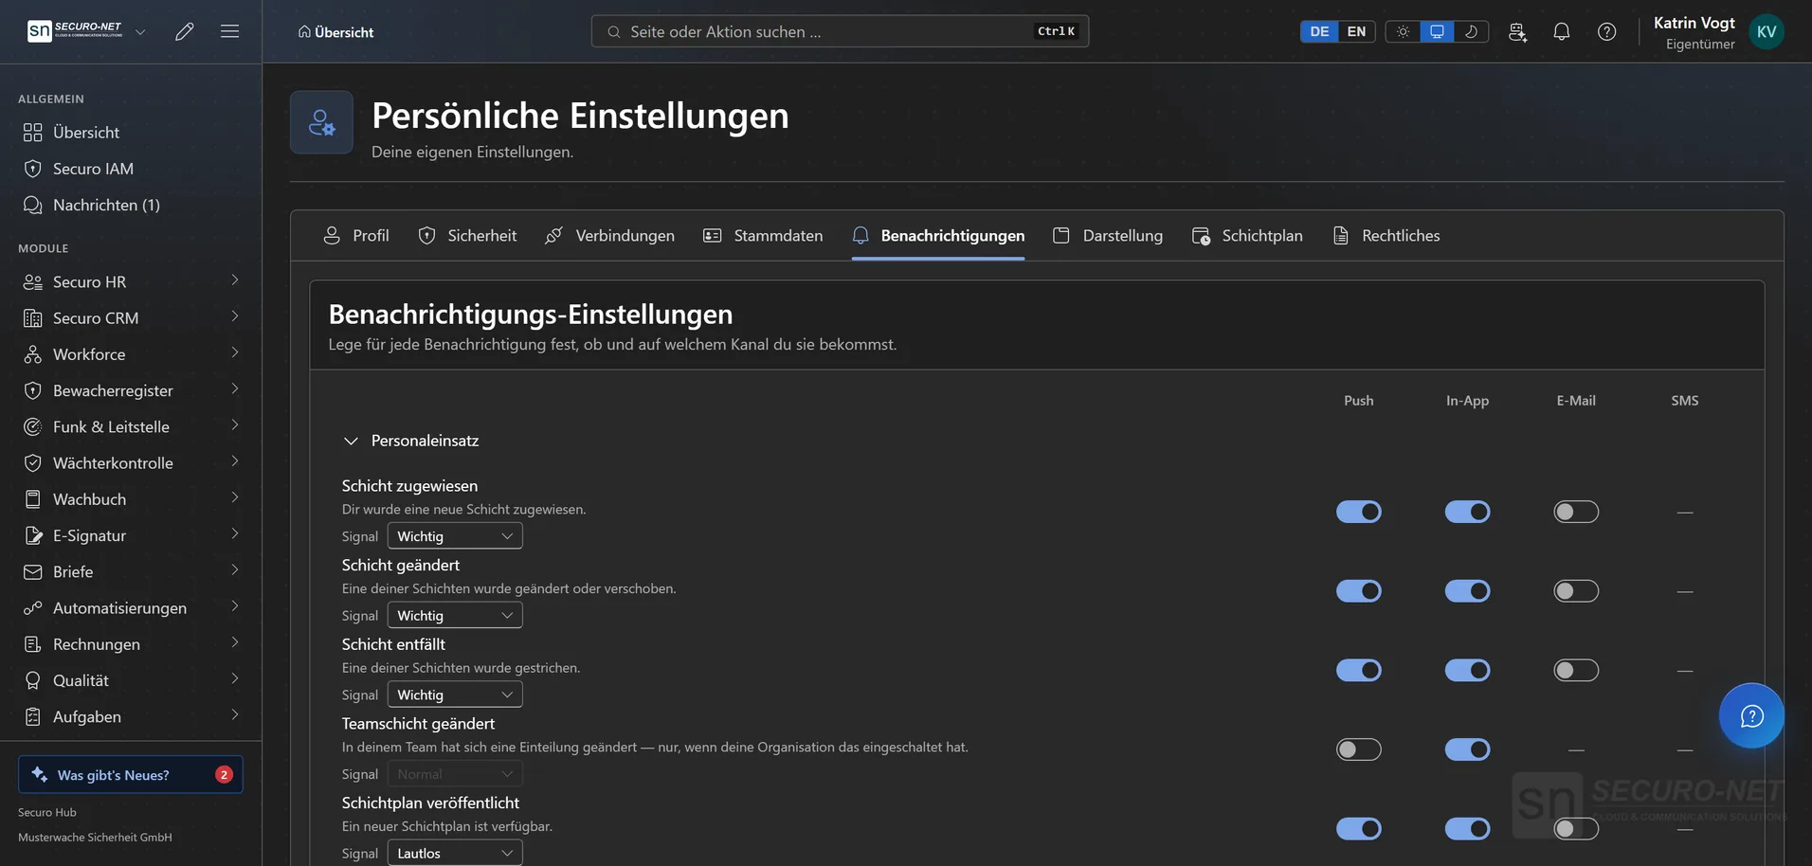Open Signal dropdown for Schicht zugewiesen
The image size is (1812, 866).
click(x=455, y=536)
